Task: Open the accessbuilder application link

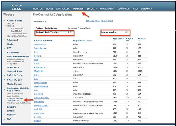Action: pyautogui.click(x=41, y=83)
